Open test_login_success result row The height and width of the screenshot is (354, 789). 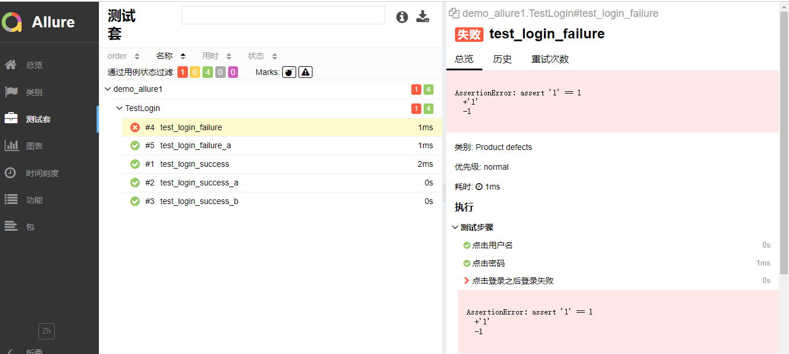pos(194,164)
